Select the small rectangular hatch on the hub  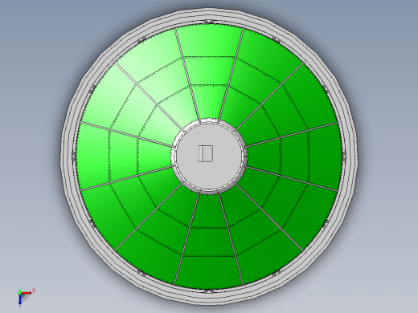pyautogui.click(x=206, y=153)
